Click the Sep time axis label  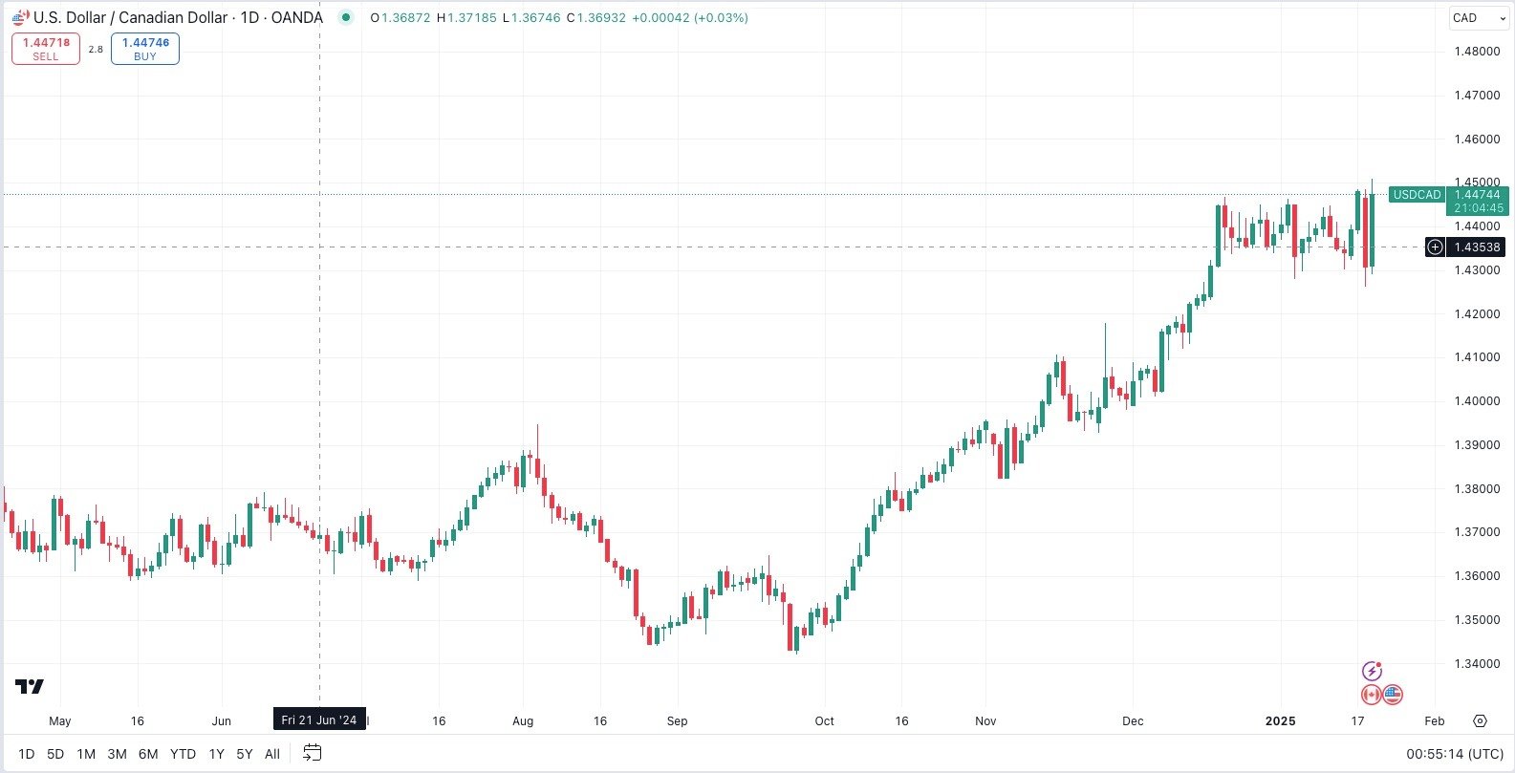(677, 721)
